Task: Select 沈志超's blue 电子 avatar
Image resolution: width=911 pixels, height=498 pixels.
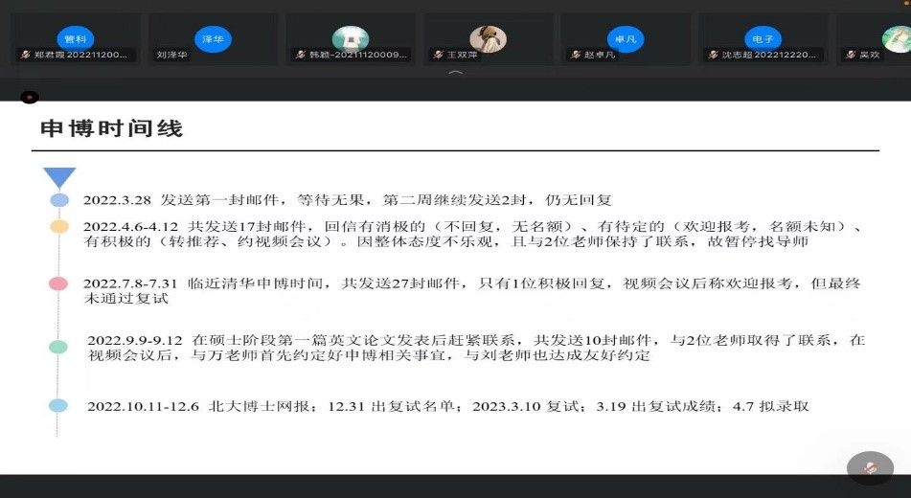Action: 763,39
